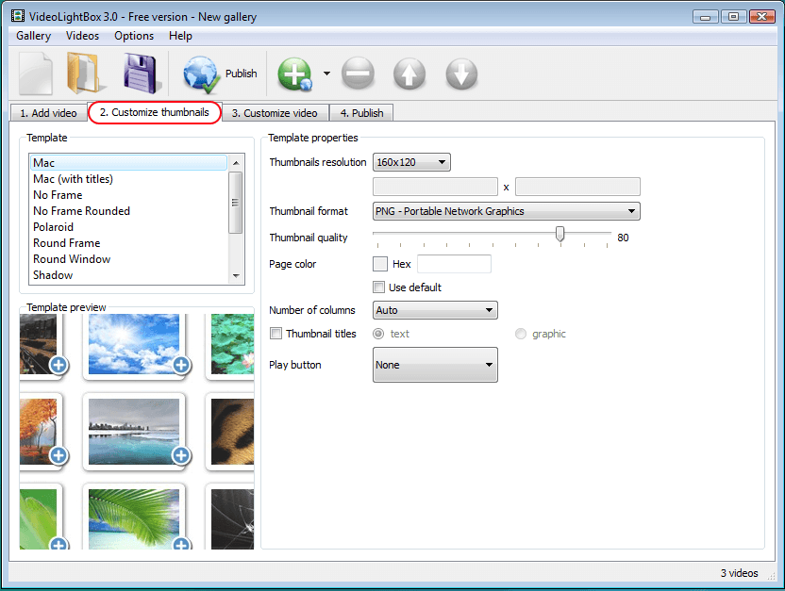
Task: Move video down with the down arrow icon
Action: (x=461, y=74)
